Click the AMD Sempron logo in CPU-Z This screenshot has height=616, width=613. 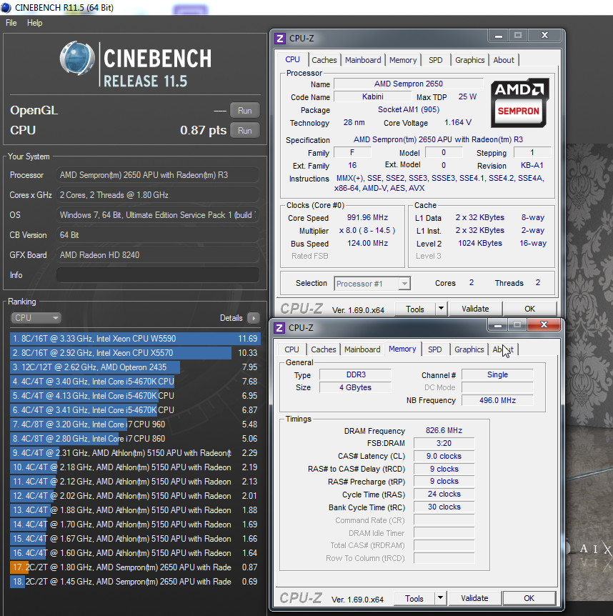(519, 103)
